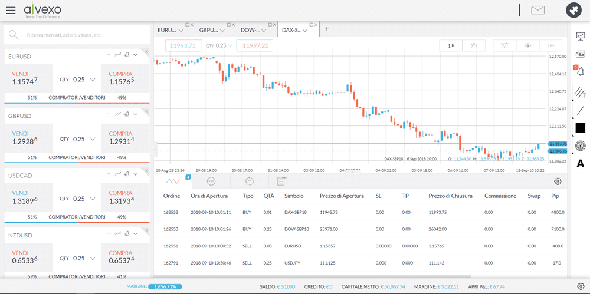Open the chart type candlestick selector

(474, 45)
